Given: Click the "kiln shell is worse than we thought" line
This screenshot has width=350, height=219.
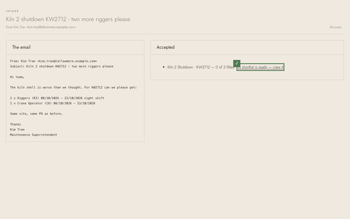Looking at the screenshot, I should coord(73,87).
